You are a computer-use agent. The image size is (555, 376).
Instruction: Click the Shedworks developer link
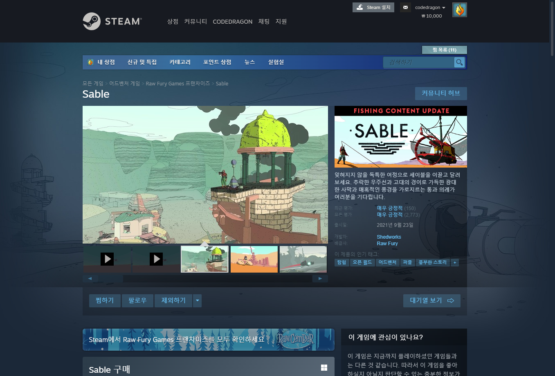coord(389,237)
